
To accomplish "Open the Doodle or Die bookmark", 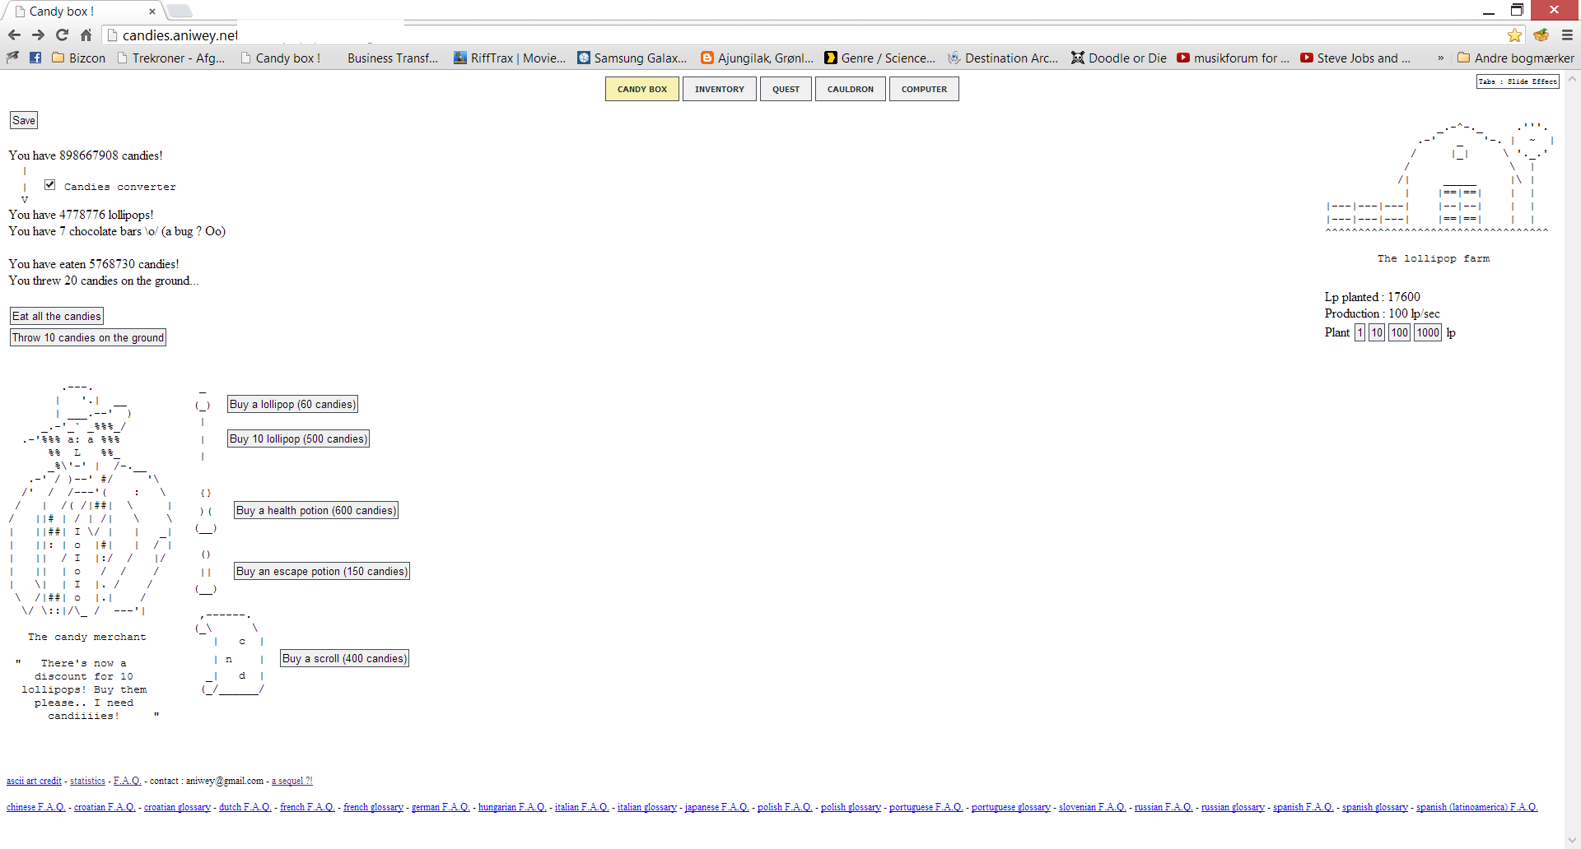I will tap(1118, 58).
